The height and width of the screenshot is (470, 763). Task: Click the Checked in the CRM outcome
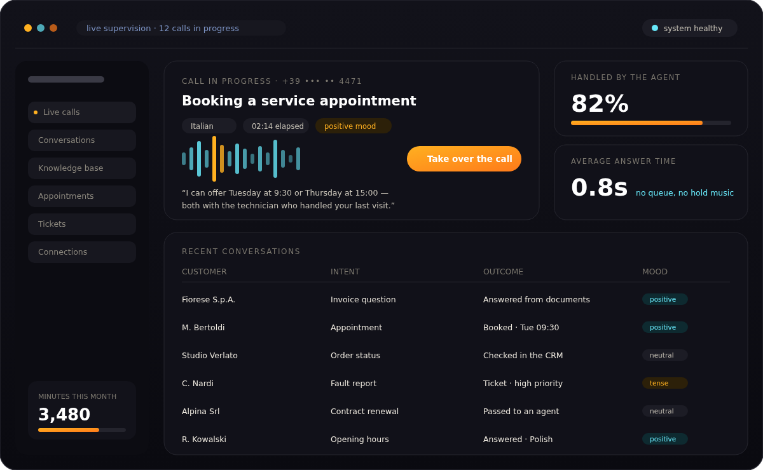[x=523, y=356]
